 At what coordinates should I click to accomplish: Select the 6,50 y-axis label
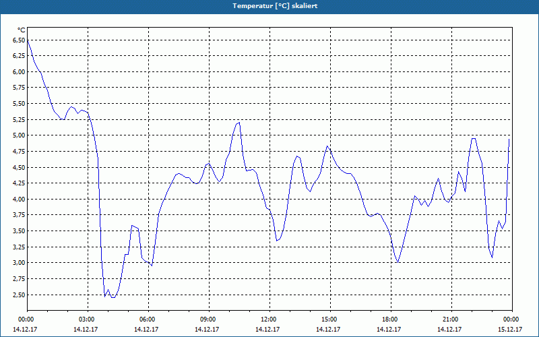[20, 40]
